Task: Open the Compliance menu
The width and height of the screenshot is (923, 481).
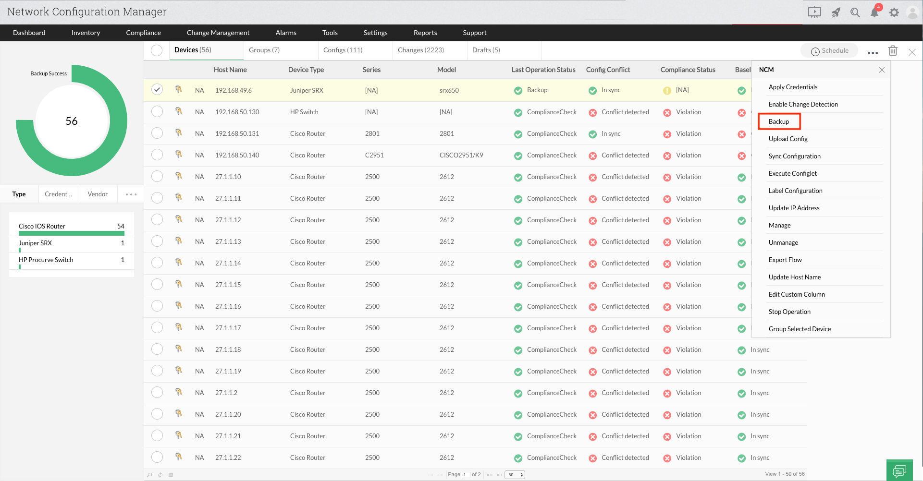Action: 143,33
